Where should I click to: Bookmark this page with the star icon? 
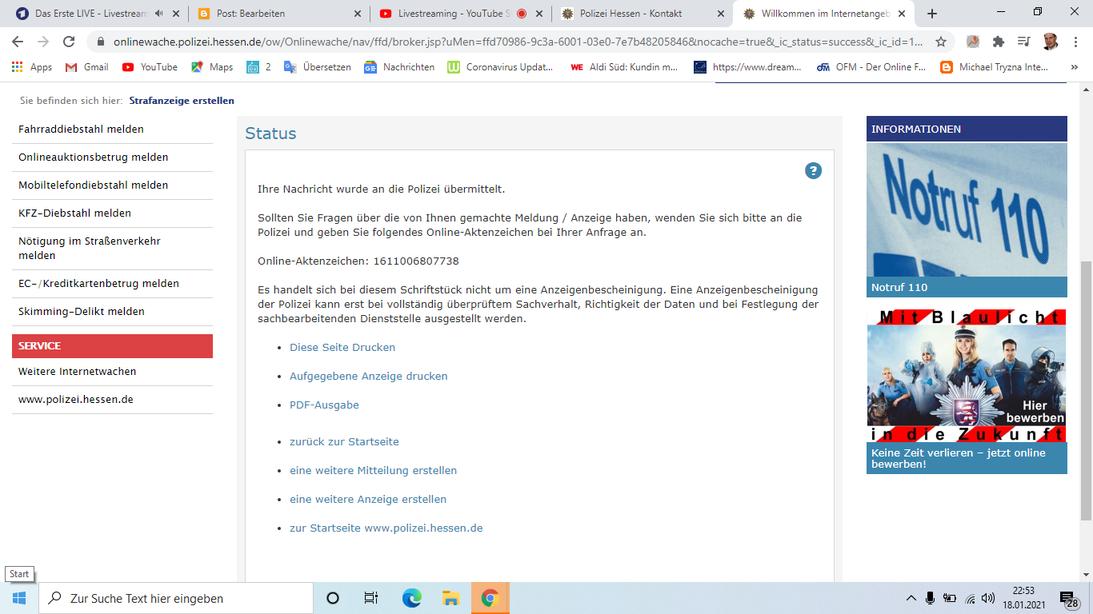pos(941,42)
